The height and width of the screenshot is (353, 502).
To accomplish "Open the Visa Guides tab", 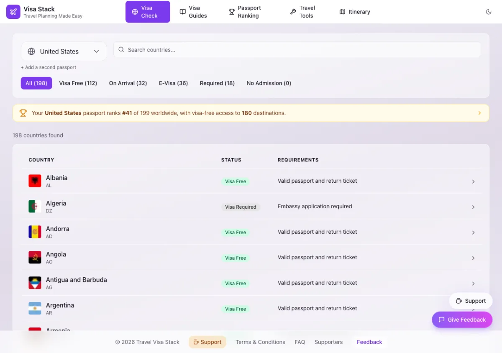I will click(193, 12).
